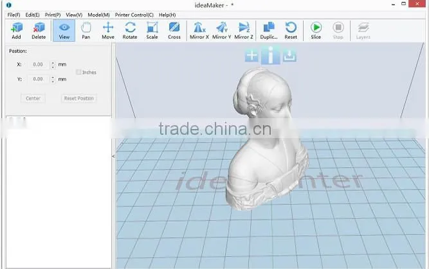Open the Model menu
The image size is (429, 269).
(98, 15)
